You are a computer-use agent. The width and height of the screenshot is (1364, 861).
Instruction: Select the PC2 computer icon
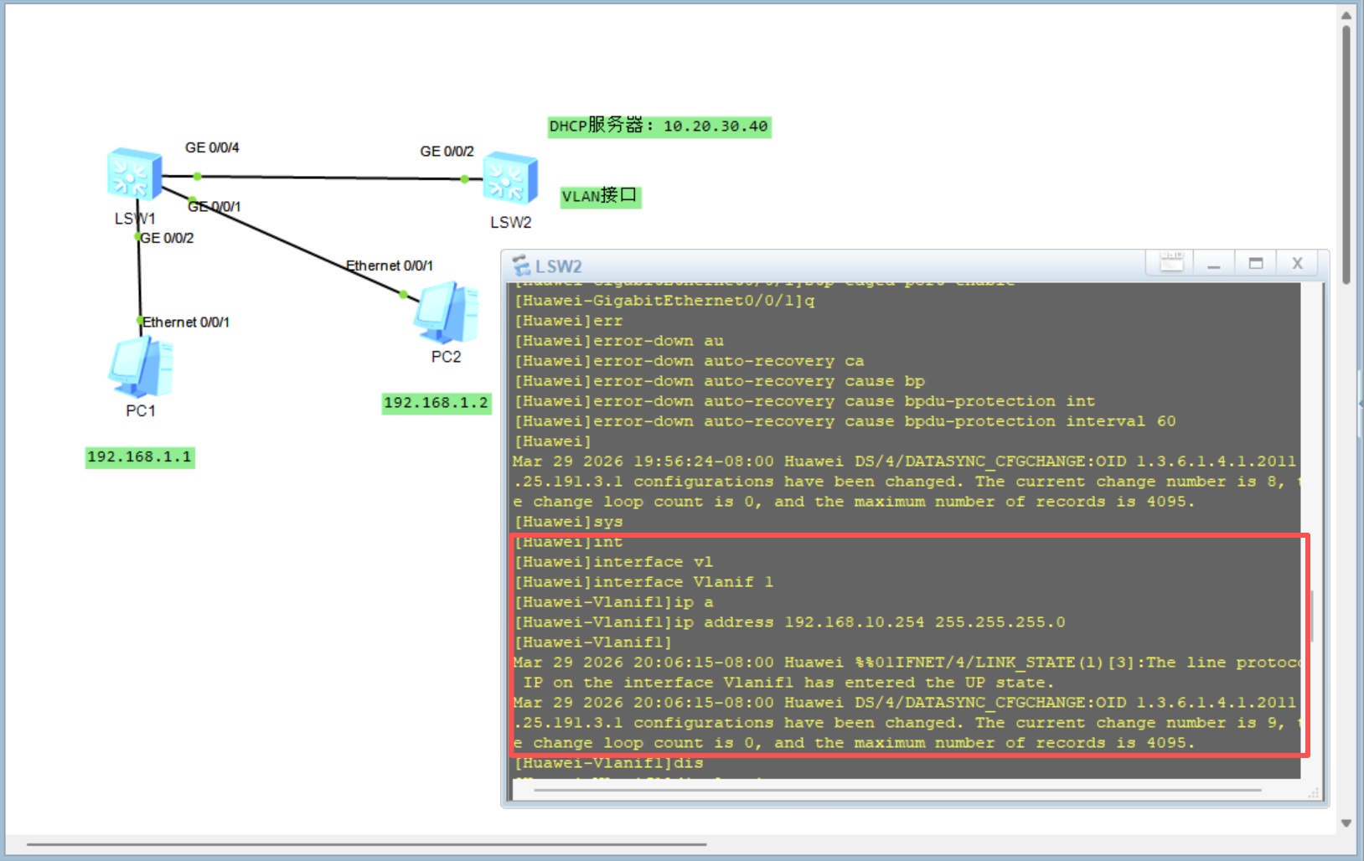point(447,312)
